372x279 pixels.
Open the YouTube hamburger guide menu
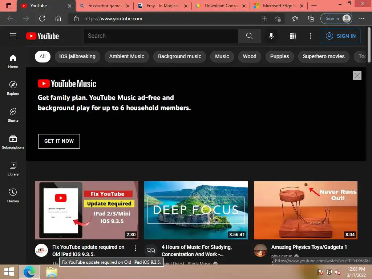tap(13, 36)
